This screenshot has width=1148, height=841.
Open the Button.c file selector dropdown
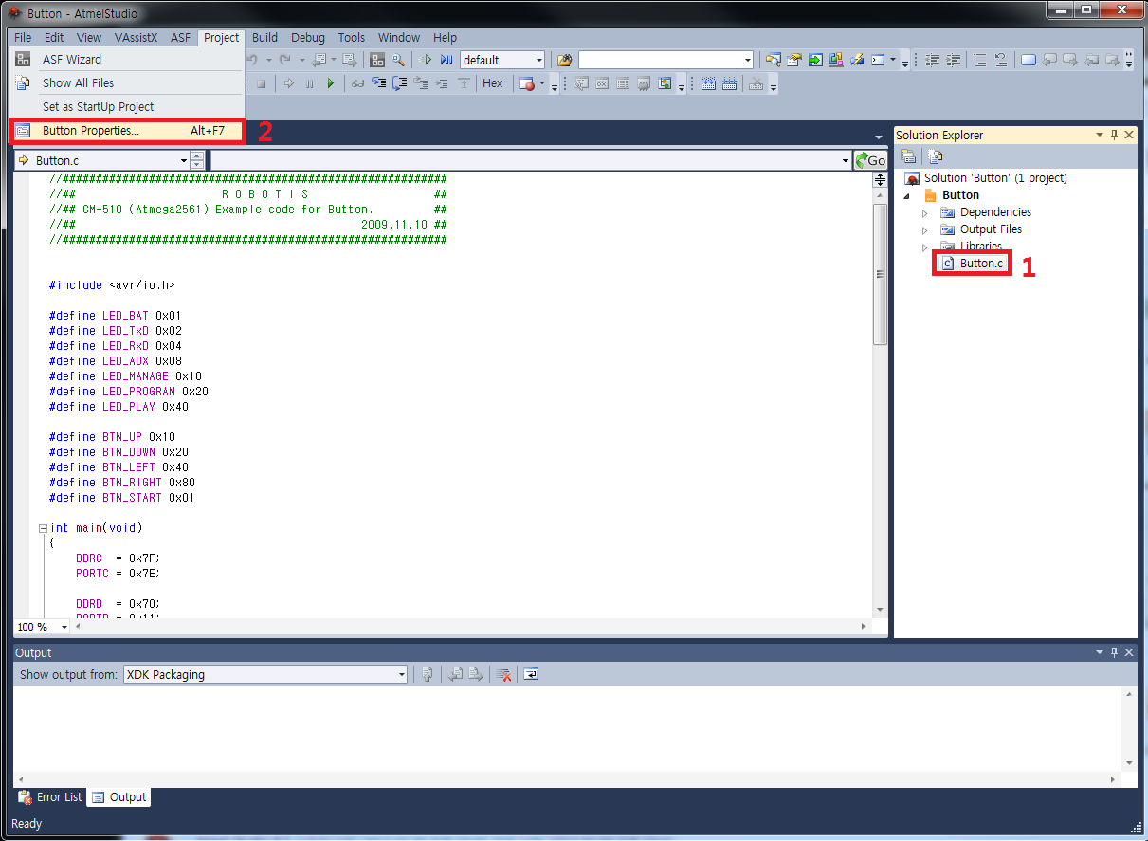pos(184,160)
